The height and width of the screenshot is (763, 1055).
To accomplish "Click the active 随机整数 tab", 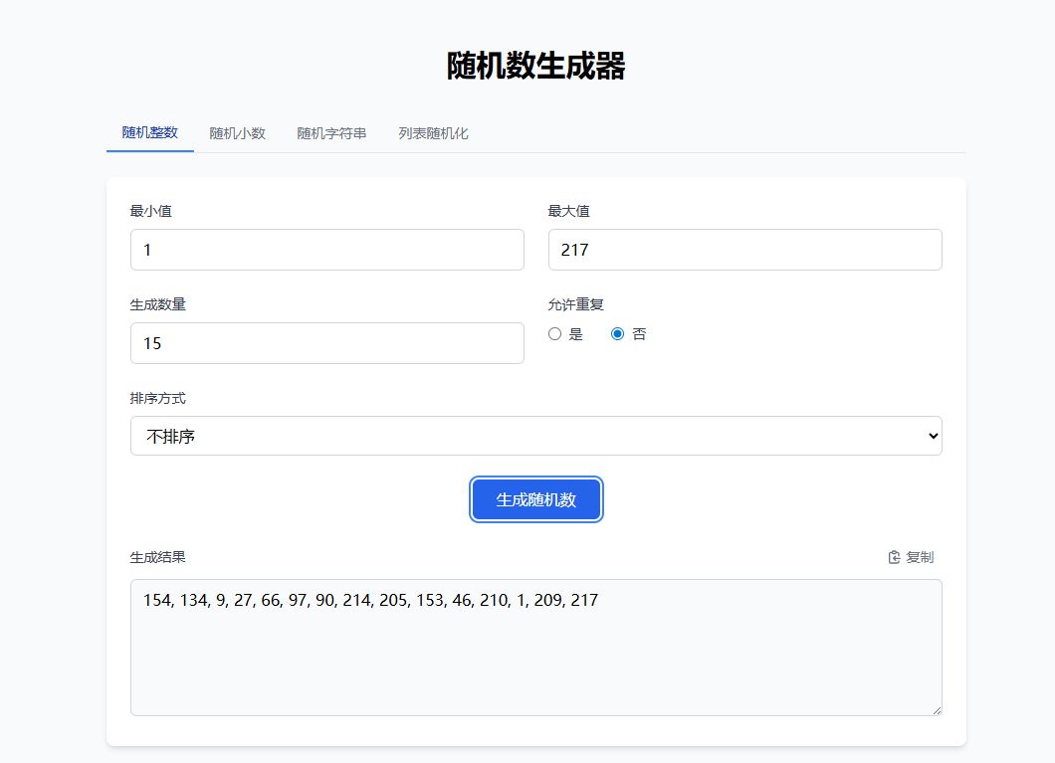I will point(149,132).
